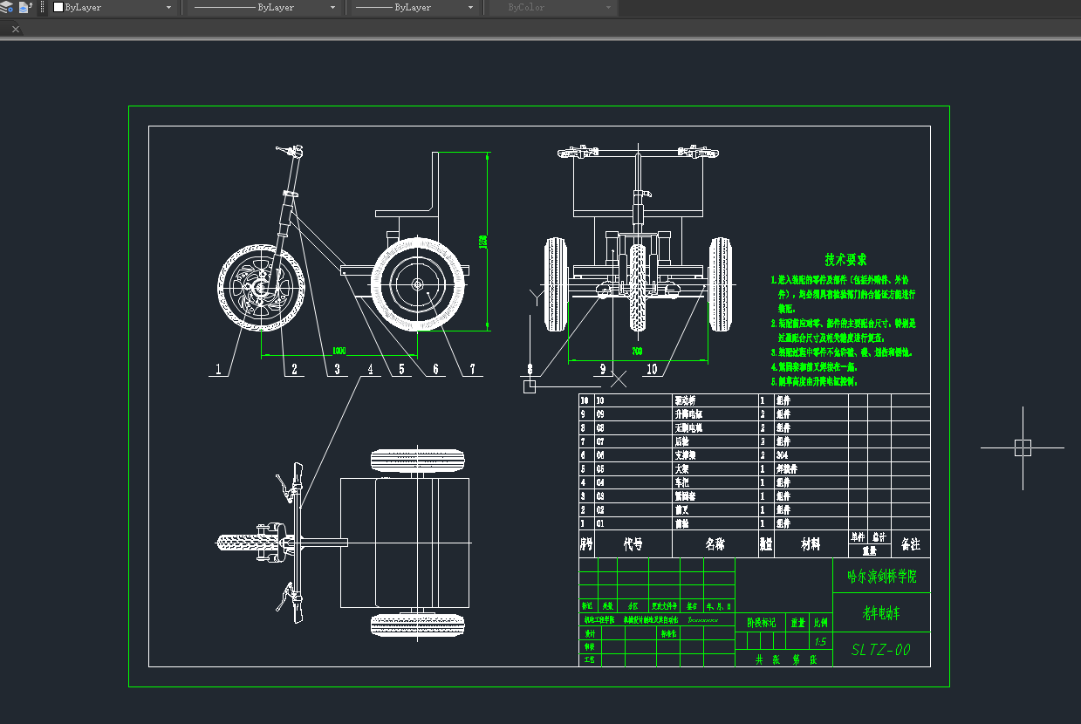Open the ByLayer lineweight dropdown
The image size is (1081, 724).
[x=471, y=7]
